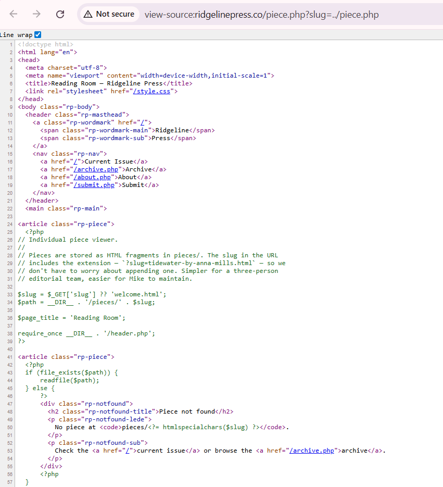The image size is (443, 487).
Task: Go back using the browser back arrow
Action: coord(14,14)
